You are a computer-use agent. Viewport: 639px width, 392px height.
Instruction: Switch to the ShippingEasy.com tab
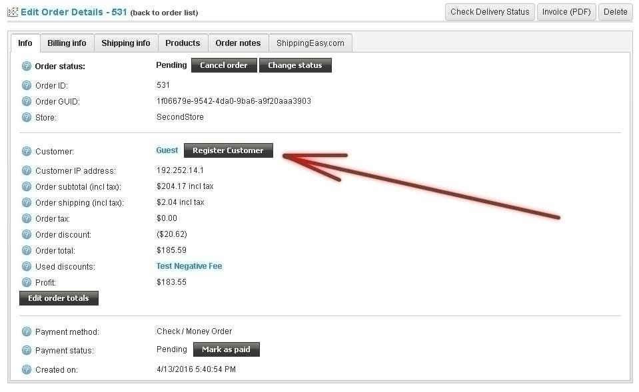tap(310, 43)
